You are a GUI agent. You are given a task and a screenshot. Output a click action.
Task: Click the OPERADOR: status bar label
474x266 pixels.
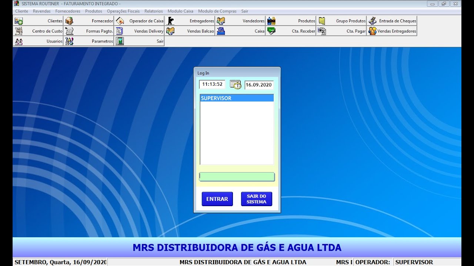point(373,262)
